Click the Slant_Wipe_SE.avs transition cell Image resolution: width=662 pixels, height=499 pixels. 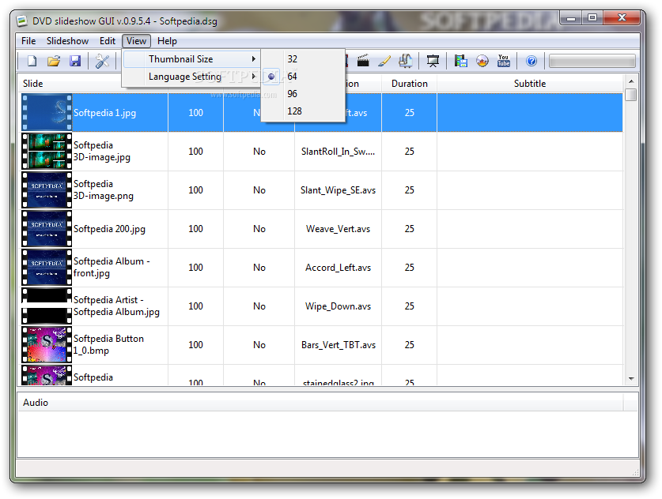tap(338, 190)
